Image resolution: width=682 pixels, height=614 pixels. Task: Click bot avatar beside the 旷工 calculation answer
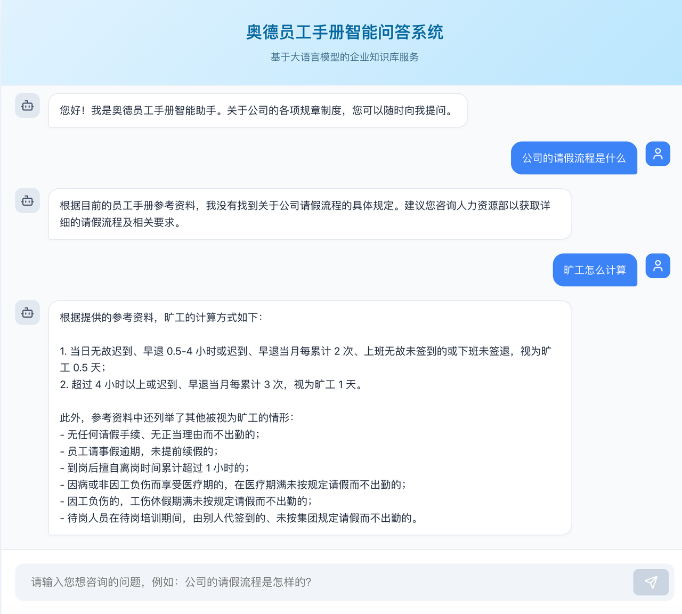tap(28, 312)
